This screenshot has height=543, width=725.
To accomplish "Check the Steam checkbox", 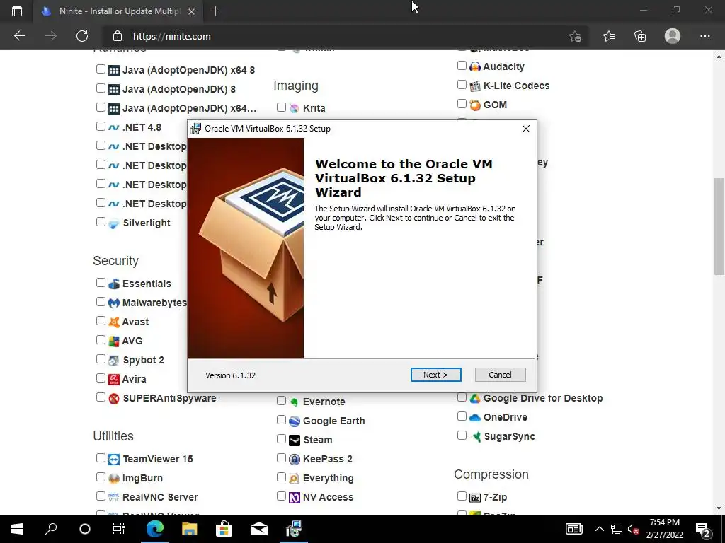I will click(281, 438).
